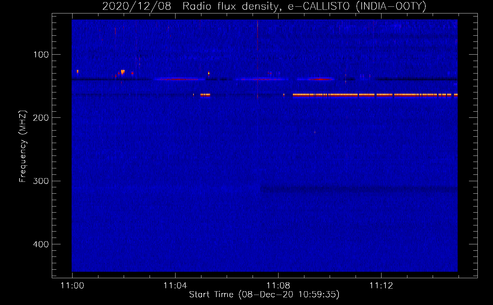This screenshot has height=305, width=493.
Task: Click the '100' frequency tick label
Action: click(x=41, y=55)
